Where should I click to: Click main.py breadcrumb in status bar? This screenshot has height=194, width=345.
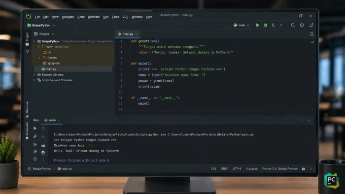(x=65, y=169)
